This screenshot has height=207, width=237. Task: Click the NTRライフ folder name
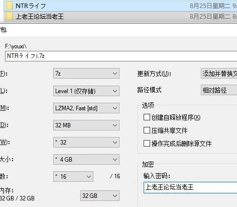tap(31, 6)
